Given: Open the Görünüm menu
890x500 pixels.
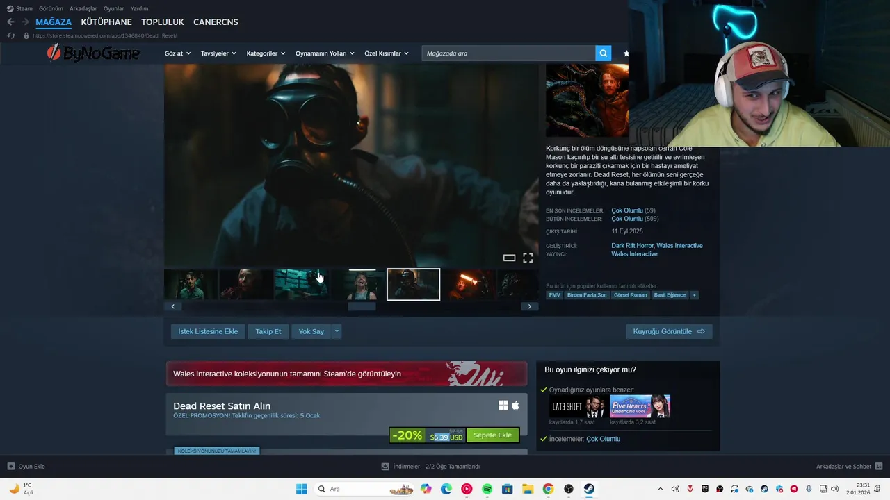Looking at the screenshot, I should click(51, 8).
